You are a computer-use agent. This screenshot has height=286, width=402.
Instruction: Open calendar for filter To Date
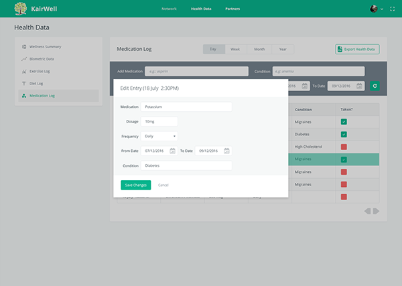click(x=359, y=86)
